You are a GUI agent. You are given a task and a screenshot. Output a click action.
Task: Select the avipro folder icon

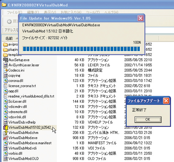5,44
